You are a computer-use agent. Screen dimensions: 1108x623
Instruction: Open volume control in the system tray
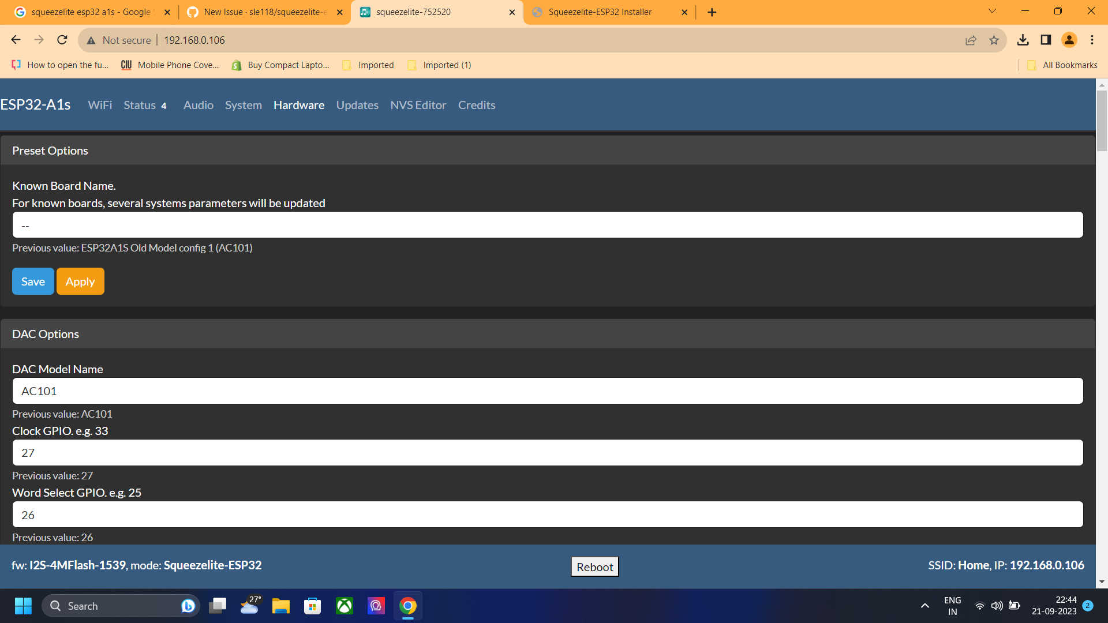[x=998, y=606]
